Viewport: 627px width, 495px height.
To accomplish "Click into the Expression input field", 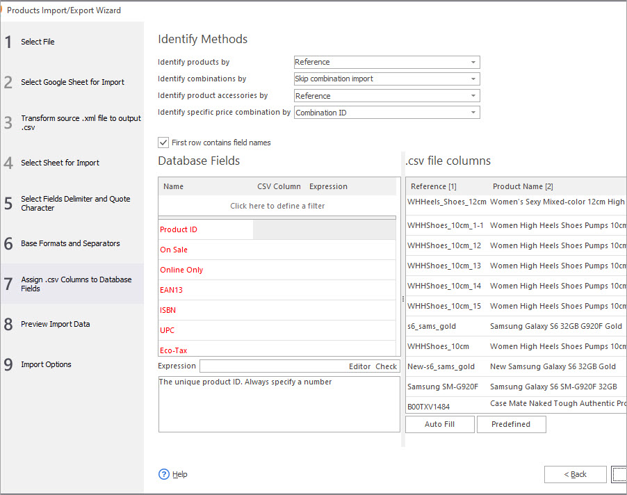I will click(274, 366).
